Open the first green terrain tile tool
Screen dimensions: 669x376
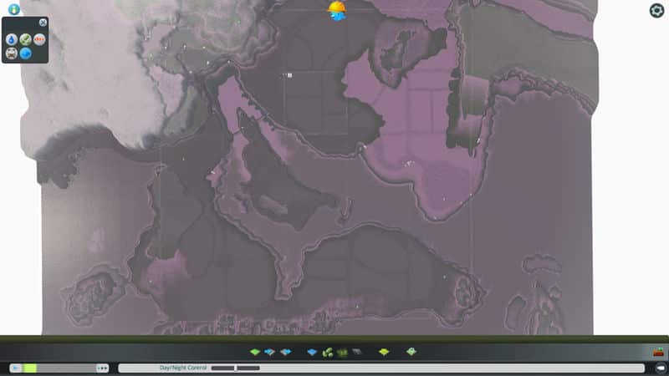click(255, 352)
